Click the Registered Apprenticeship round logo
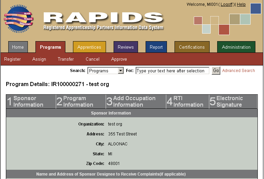This screenshot has height=179, width=264. point(19,19)
